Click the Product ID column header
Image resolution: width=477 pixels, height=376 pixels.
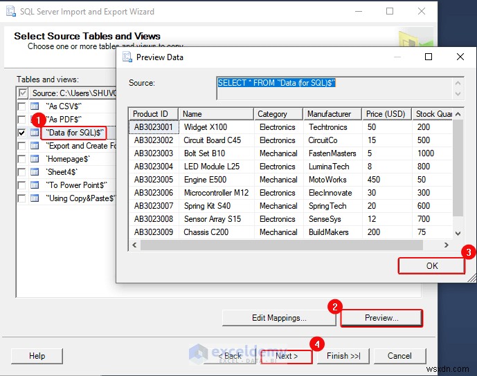pyautogui.click(x=154, y=114)
